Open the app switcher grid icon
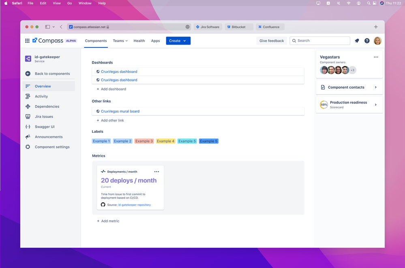The image size is (405, 268). click(x=27, y=41)
